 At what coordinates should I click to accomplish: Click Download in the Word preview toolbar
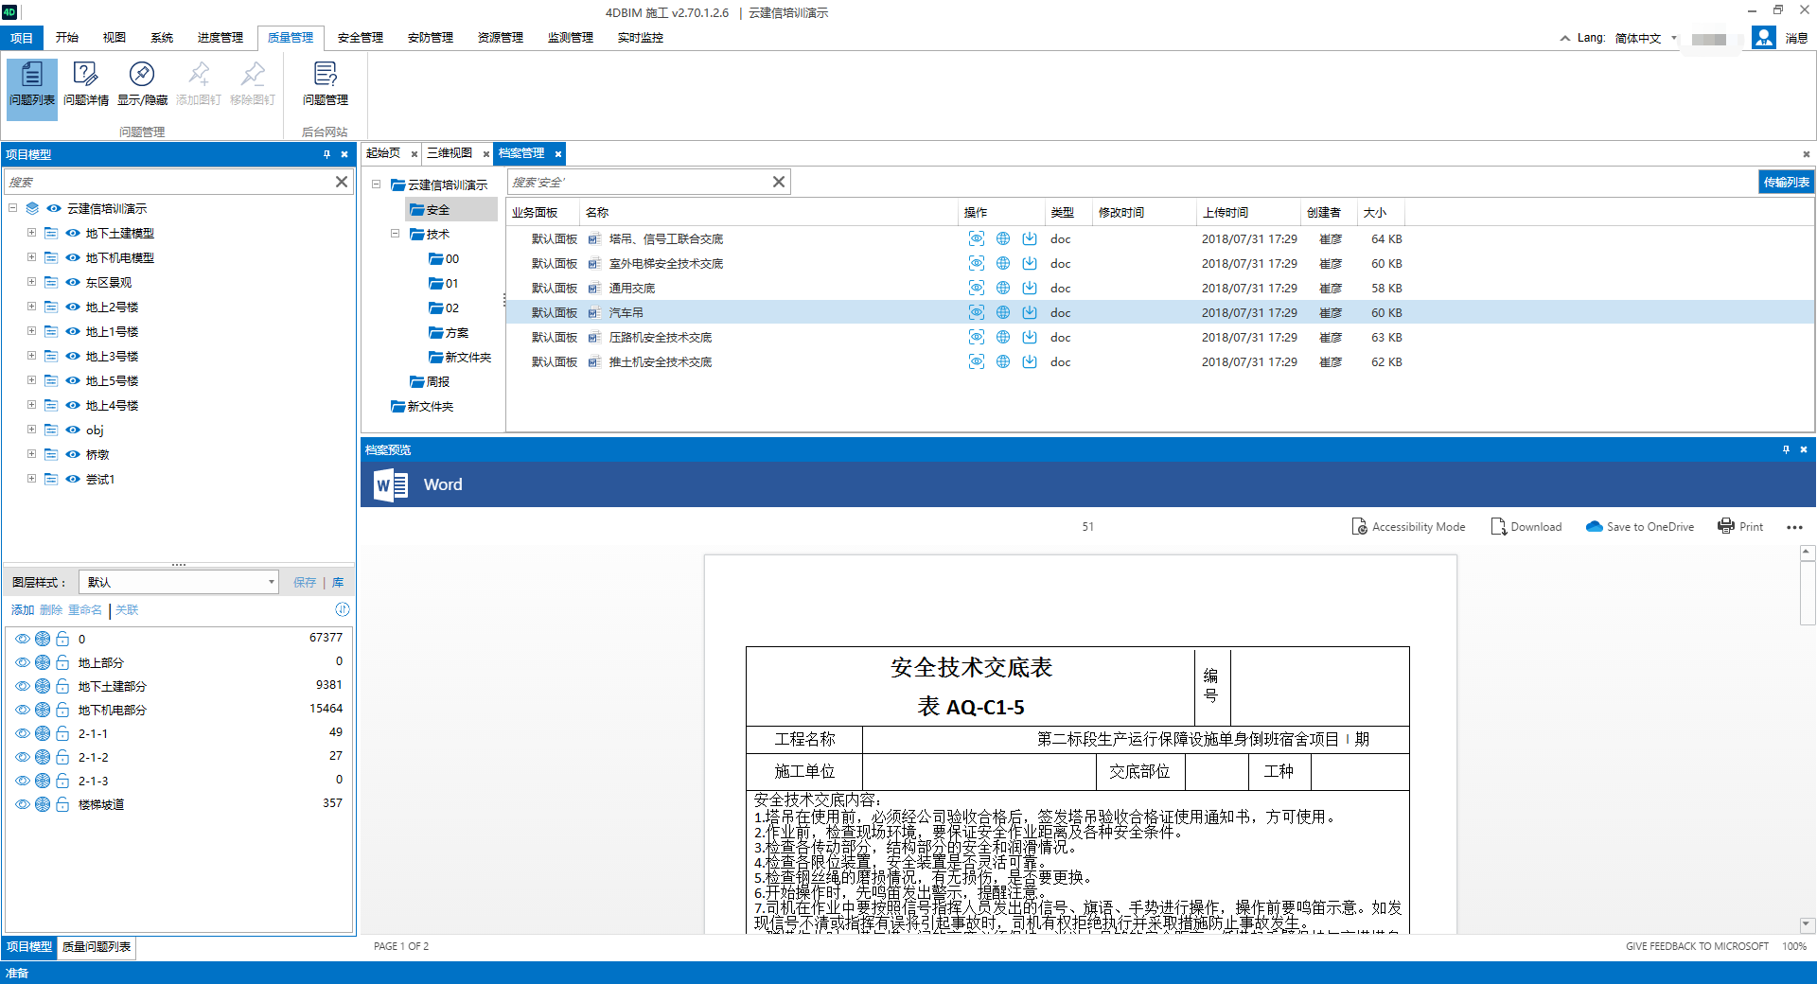tap(1526, 527)
